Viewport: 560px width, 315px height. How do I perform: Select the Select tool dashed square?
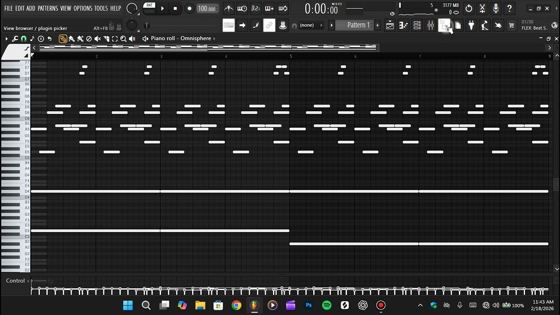(x=115, y=38)
